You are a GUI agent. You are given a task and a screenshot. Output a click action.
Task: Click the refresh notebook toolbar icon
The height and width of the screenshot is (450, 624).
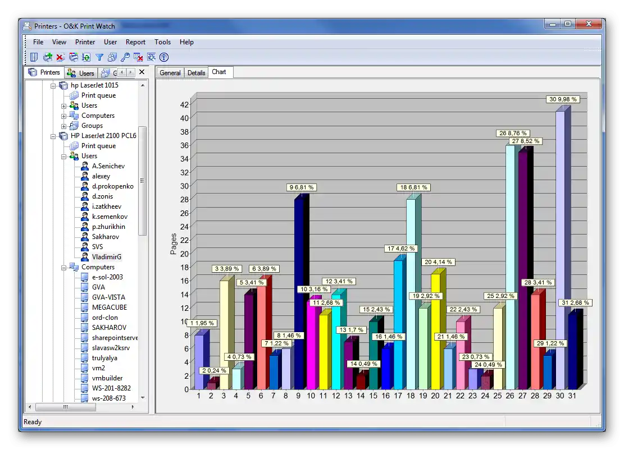coord(86,57)
